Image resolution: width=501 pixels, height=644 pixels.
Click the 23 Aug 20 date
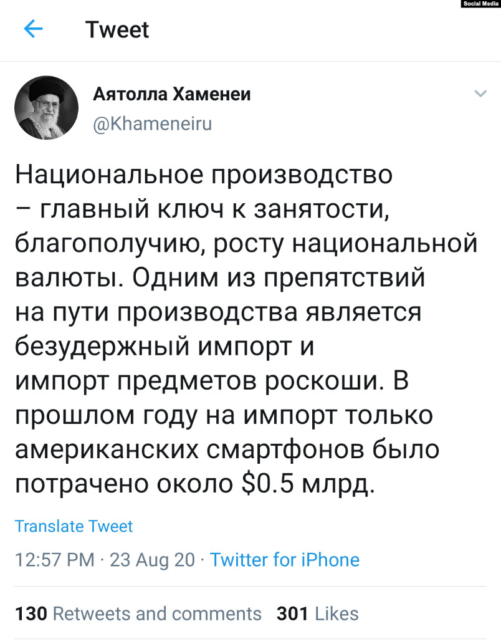coord(152,560)
